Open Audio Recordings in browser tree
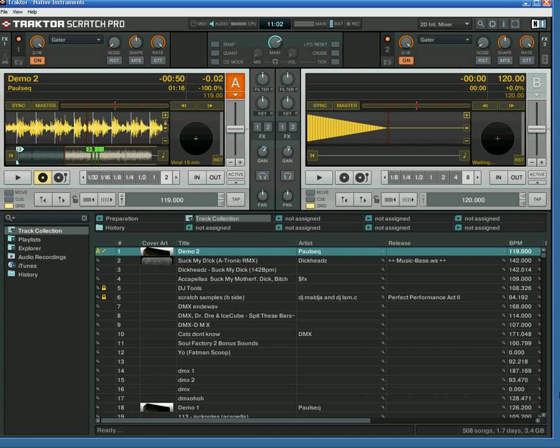This screenshot has height=448, width=560. [42, 257]
